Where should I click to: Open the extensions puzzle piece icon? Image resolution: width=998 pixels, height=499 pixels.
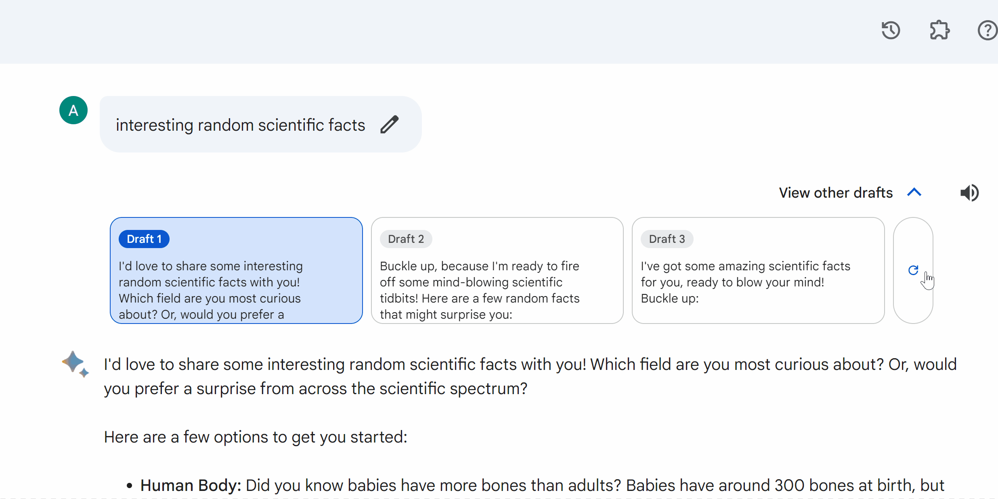939,30
